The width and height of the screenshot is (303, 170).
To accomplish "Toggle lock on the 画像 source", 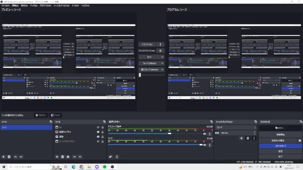I will [x=103, y=136].
